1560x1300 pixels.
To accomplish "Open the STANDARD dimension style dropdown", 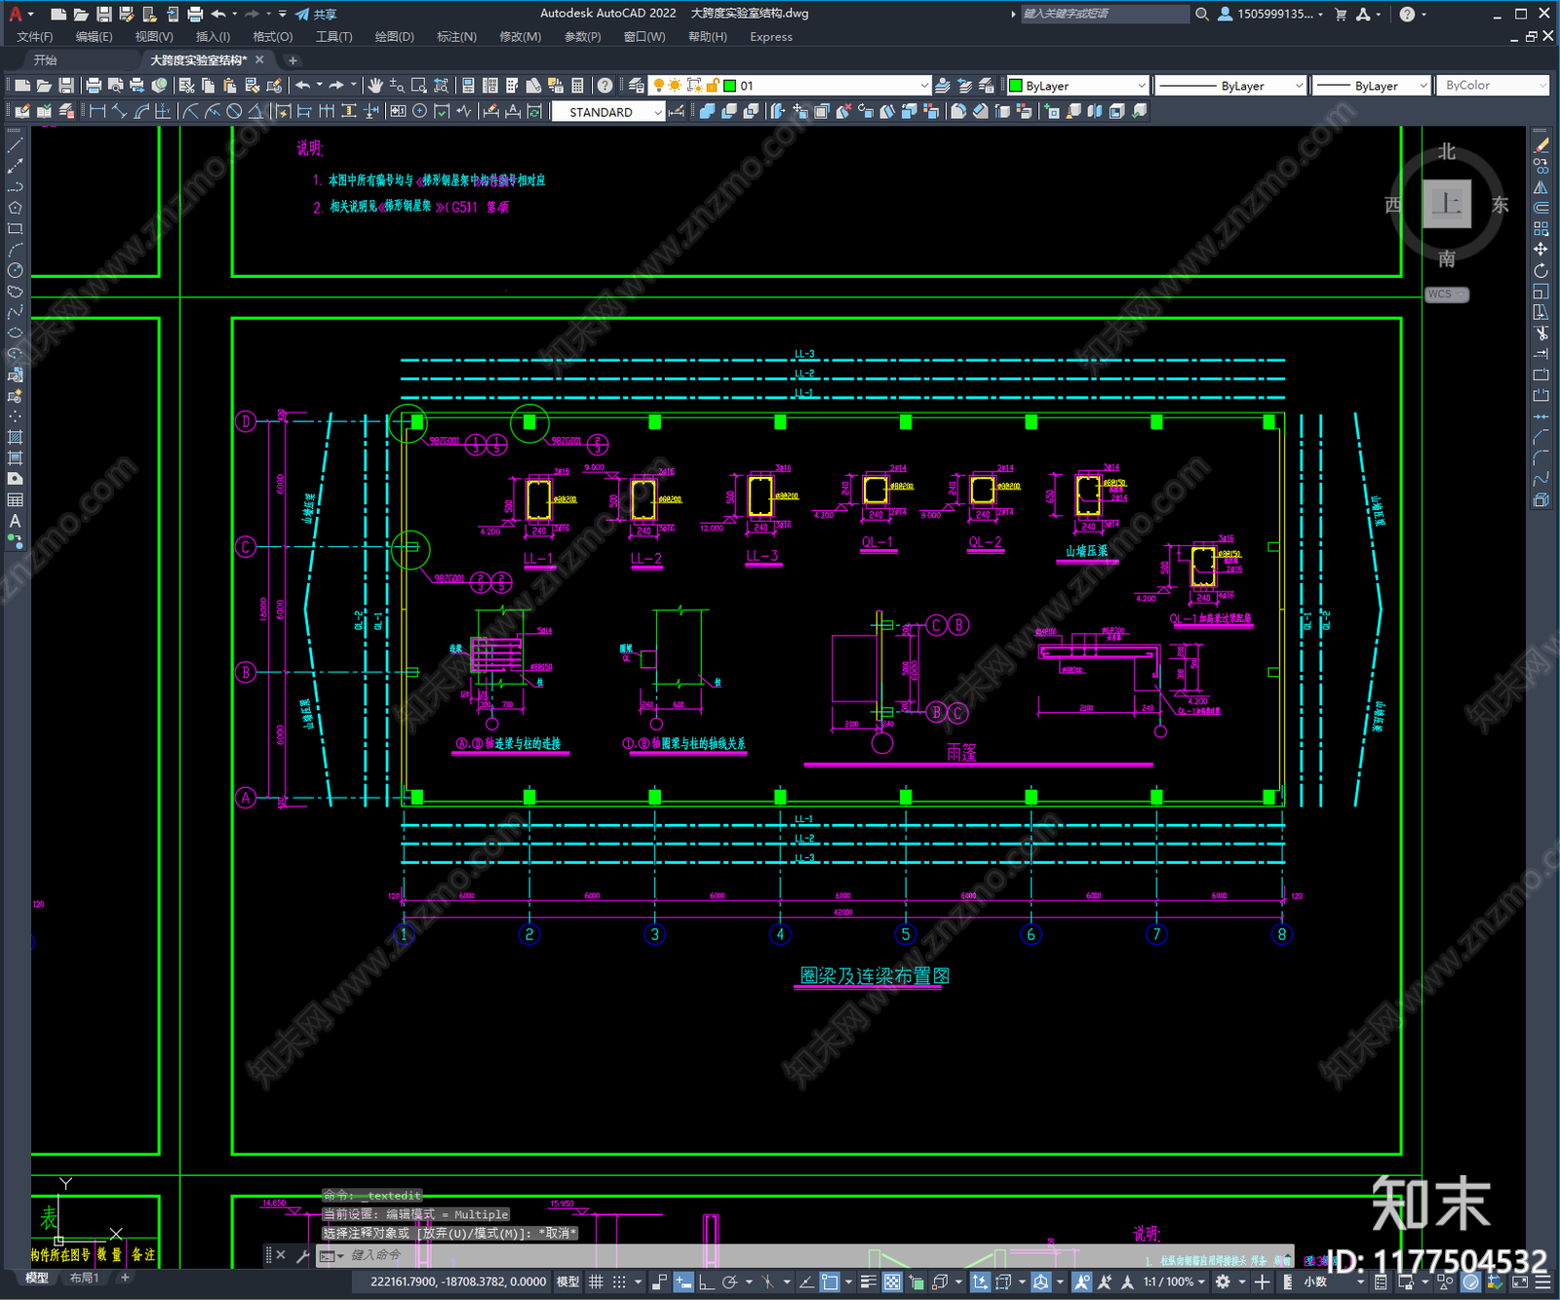I will pyautogui.click(x=608, y=112).
